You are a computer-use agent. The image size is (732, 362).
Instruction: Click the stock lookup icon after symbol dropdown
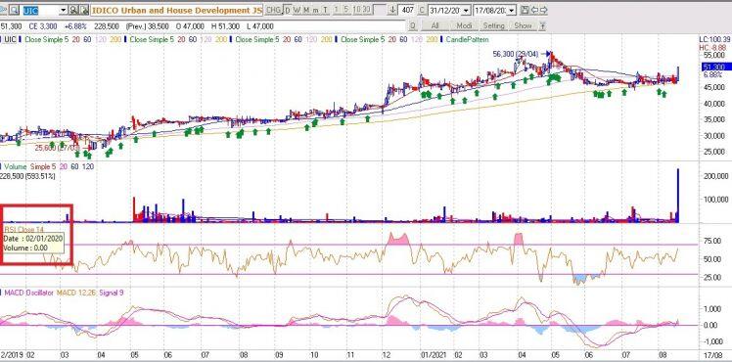click(73, 10)
